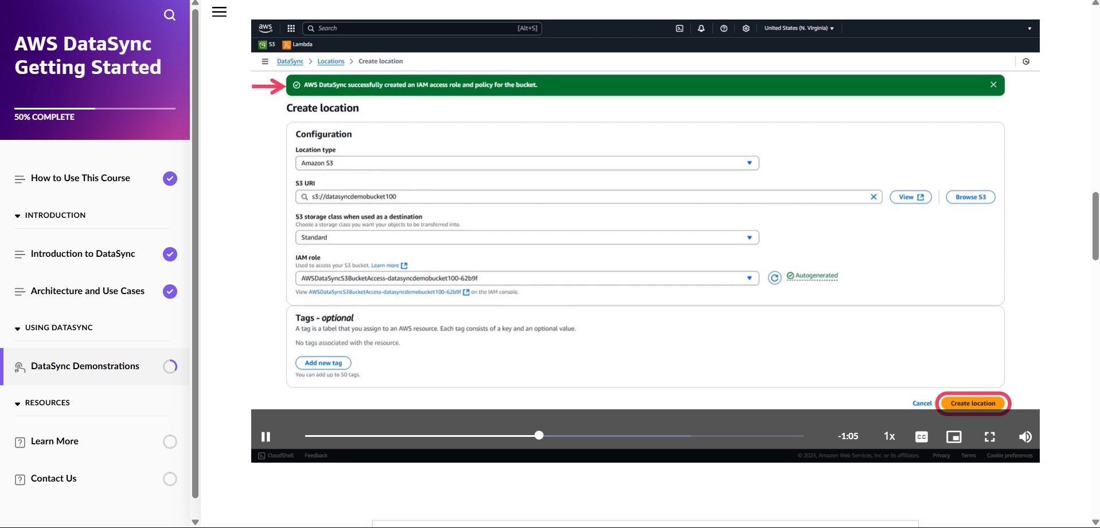This screenshot has height=528, width=1100.
Task: Open account menu dropdown arrow
Action: click(x=1029, y=29)
